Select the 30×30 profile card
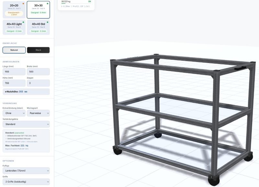Screen dimensions: 259x187 pyautogui.click(x=38, y=10)
